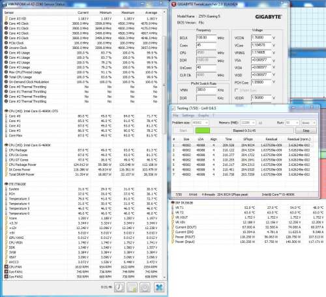Click the clock reset icon in HWiNFO footer
The image size is (326, 297).
click(119, 287)
